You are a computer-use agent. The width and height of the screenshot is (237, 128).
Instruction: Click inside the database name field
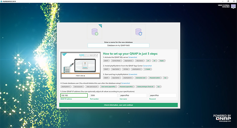(x=118, y=45)
